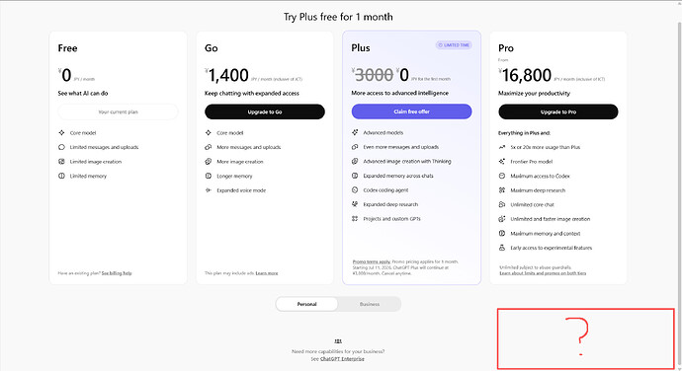
Task: Click the Frontier Pro model icon
Action: coord(502,162)
